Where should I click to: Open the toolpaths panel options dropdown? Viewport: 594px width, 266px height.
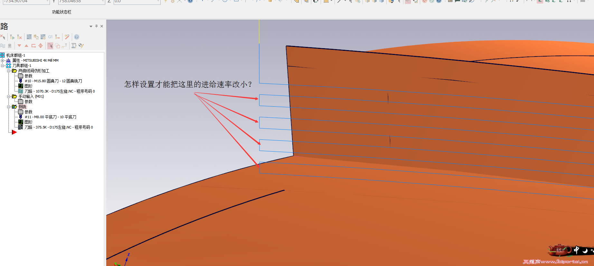[91, 26]
